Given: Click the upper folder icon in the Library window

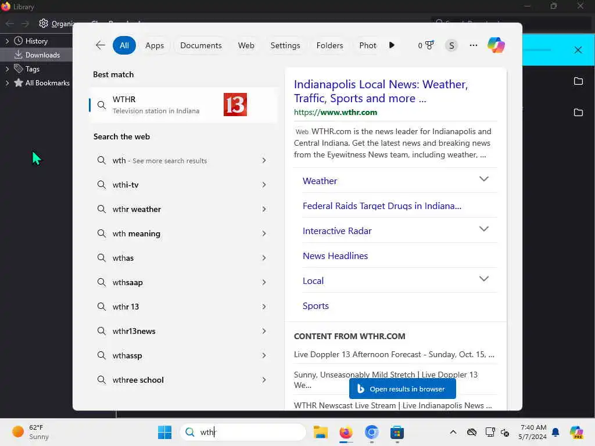Looking at the screenshot, I should [x=578, y=81].
